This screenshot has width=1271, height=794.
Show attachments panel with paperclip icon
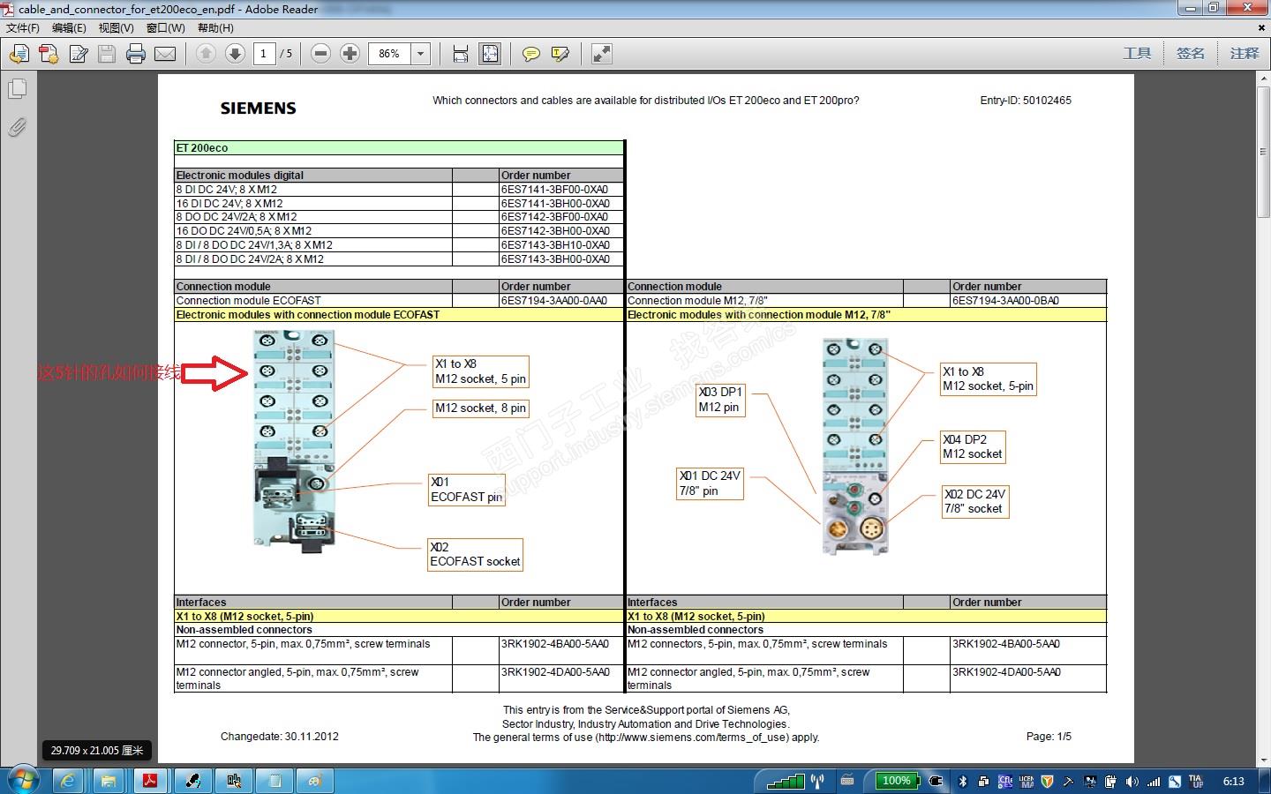pyautogui.click(x=18, y=127)
